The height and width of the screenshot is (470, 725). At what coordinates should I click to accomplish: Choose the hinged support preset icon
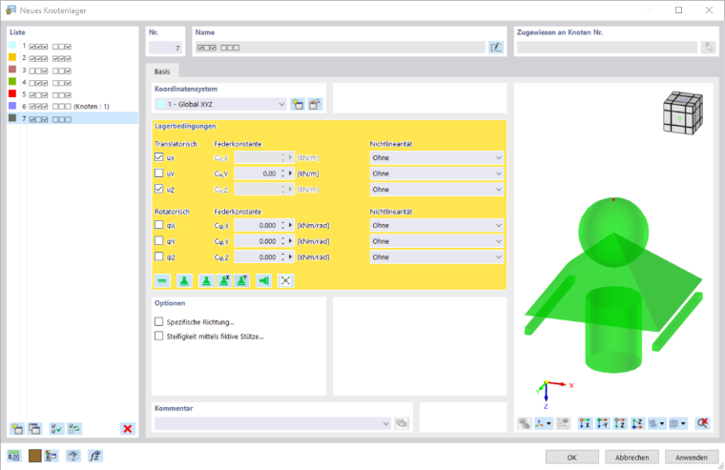(x=184, y=280)
